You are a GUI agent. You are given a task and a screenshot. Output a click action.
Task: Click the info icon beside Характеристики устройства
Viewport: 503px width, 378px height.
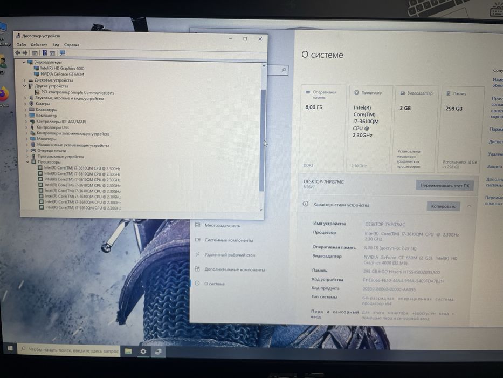(x=305, y=204)
